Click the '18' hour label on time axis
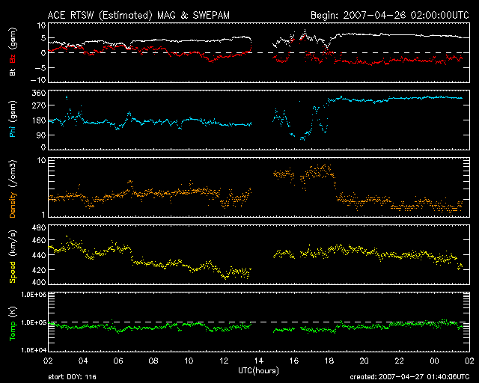 click(x=329, y=361)
